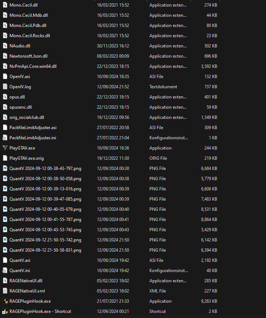Select the Newtonsoft.Json.dll file name
The image size is (266, 318).
pos(28,56)
